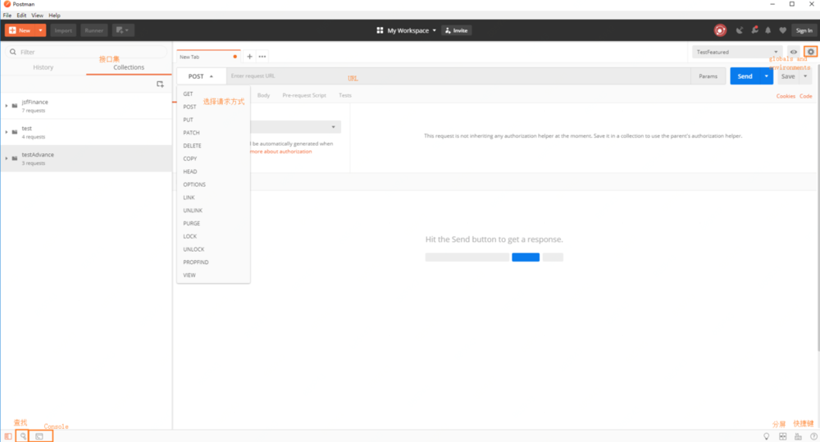The width and height of the screenshot is (820, 442).
Task: Expand the test collection arrow
Action: [7, 132]
